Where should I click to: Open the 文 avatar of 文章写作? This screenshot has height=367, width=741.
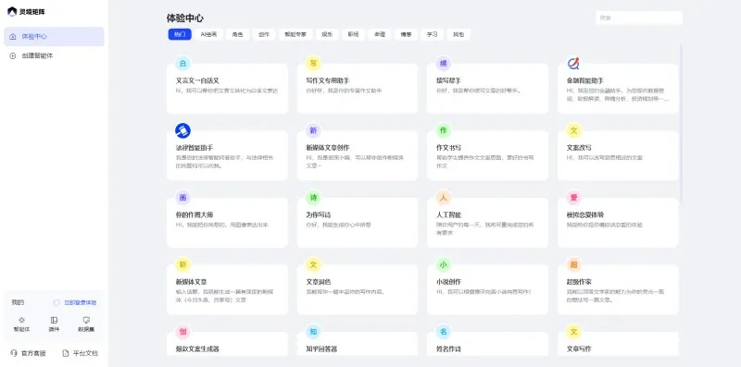click(573, 332)
